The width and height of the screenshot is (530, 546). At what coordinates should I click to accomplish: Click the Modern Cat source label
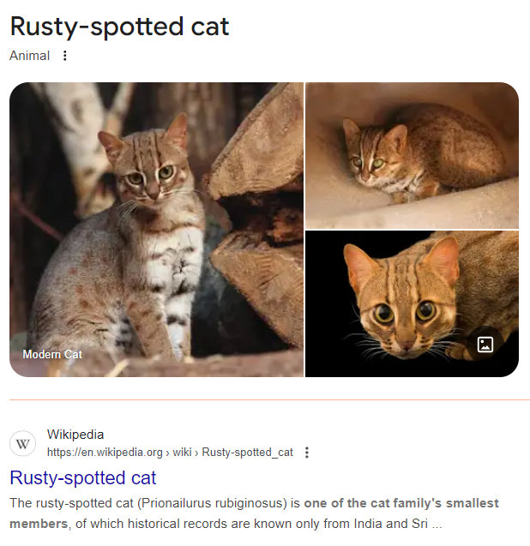52,355
